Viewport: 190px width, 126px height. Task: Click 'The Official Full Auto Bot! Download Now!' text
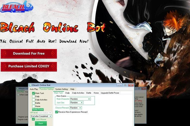pos(44,41)
